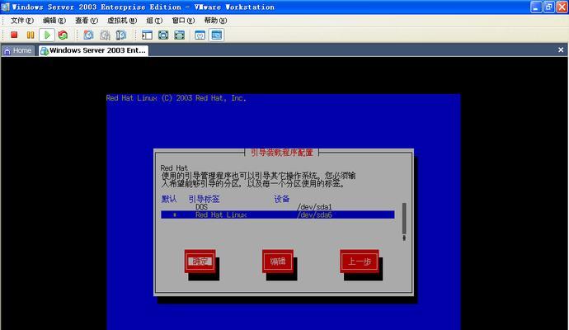Switch to Quick Switch mode icon
Screen dimensions: 569x330
163,35
